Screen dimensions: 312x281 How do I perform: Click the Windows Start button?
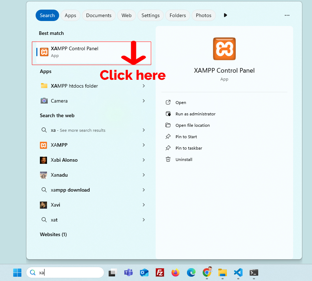click(17, 272)
